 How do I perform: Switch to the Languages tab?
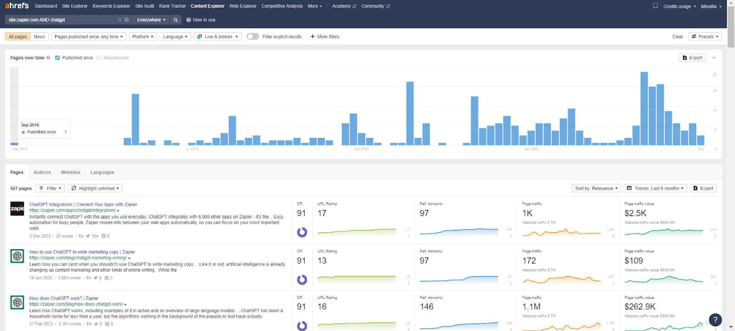click(102, 172)
